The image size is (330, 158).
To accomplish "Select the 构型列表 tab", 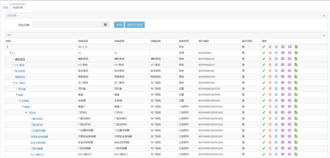I will pyautogui.click(x=18, y=7).
